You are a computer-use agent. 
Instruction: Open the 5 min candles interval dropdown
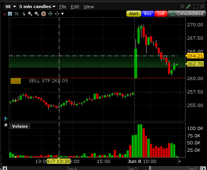pos(37,7)
